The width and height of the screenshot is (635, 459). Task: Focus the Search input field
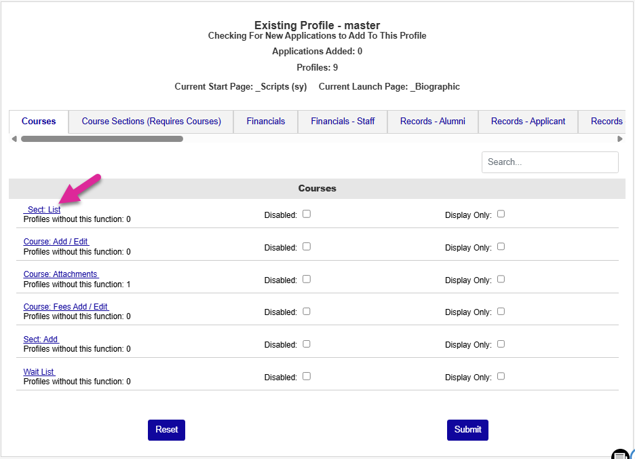coord(550,162)
